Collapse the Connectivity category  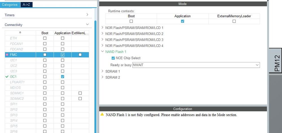[88, 24]
